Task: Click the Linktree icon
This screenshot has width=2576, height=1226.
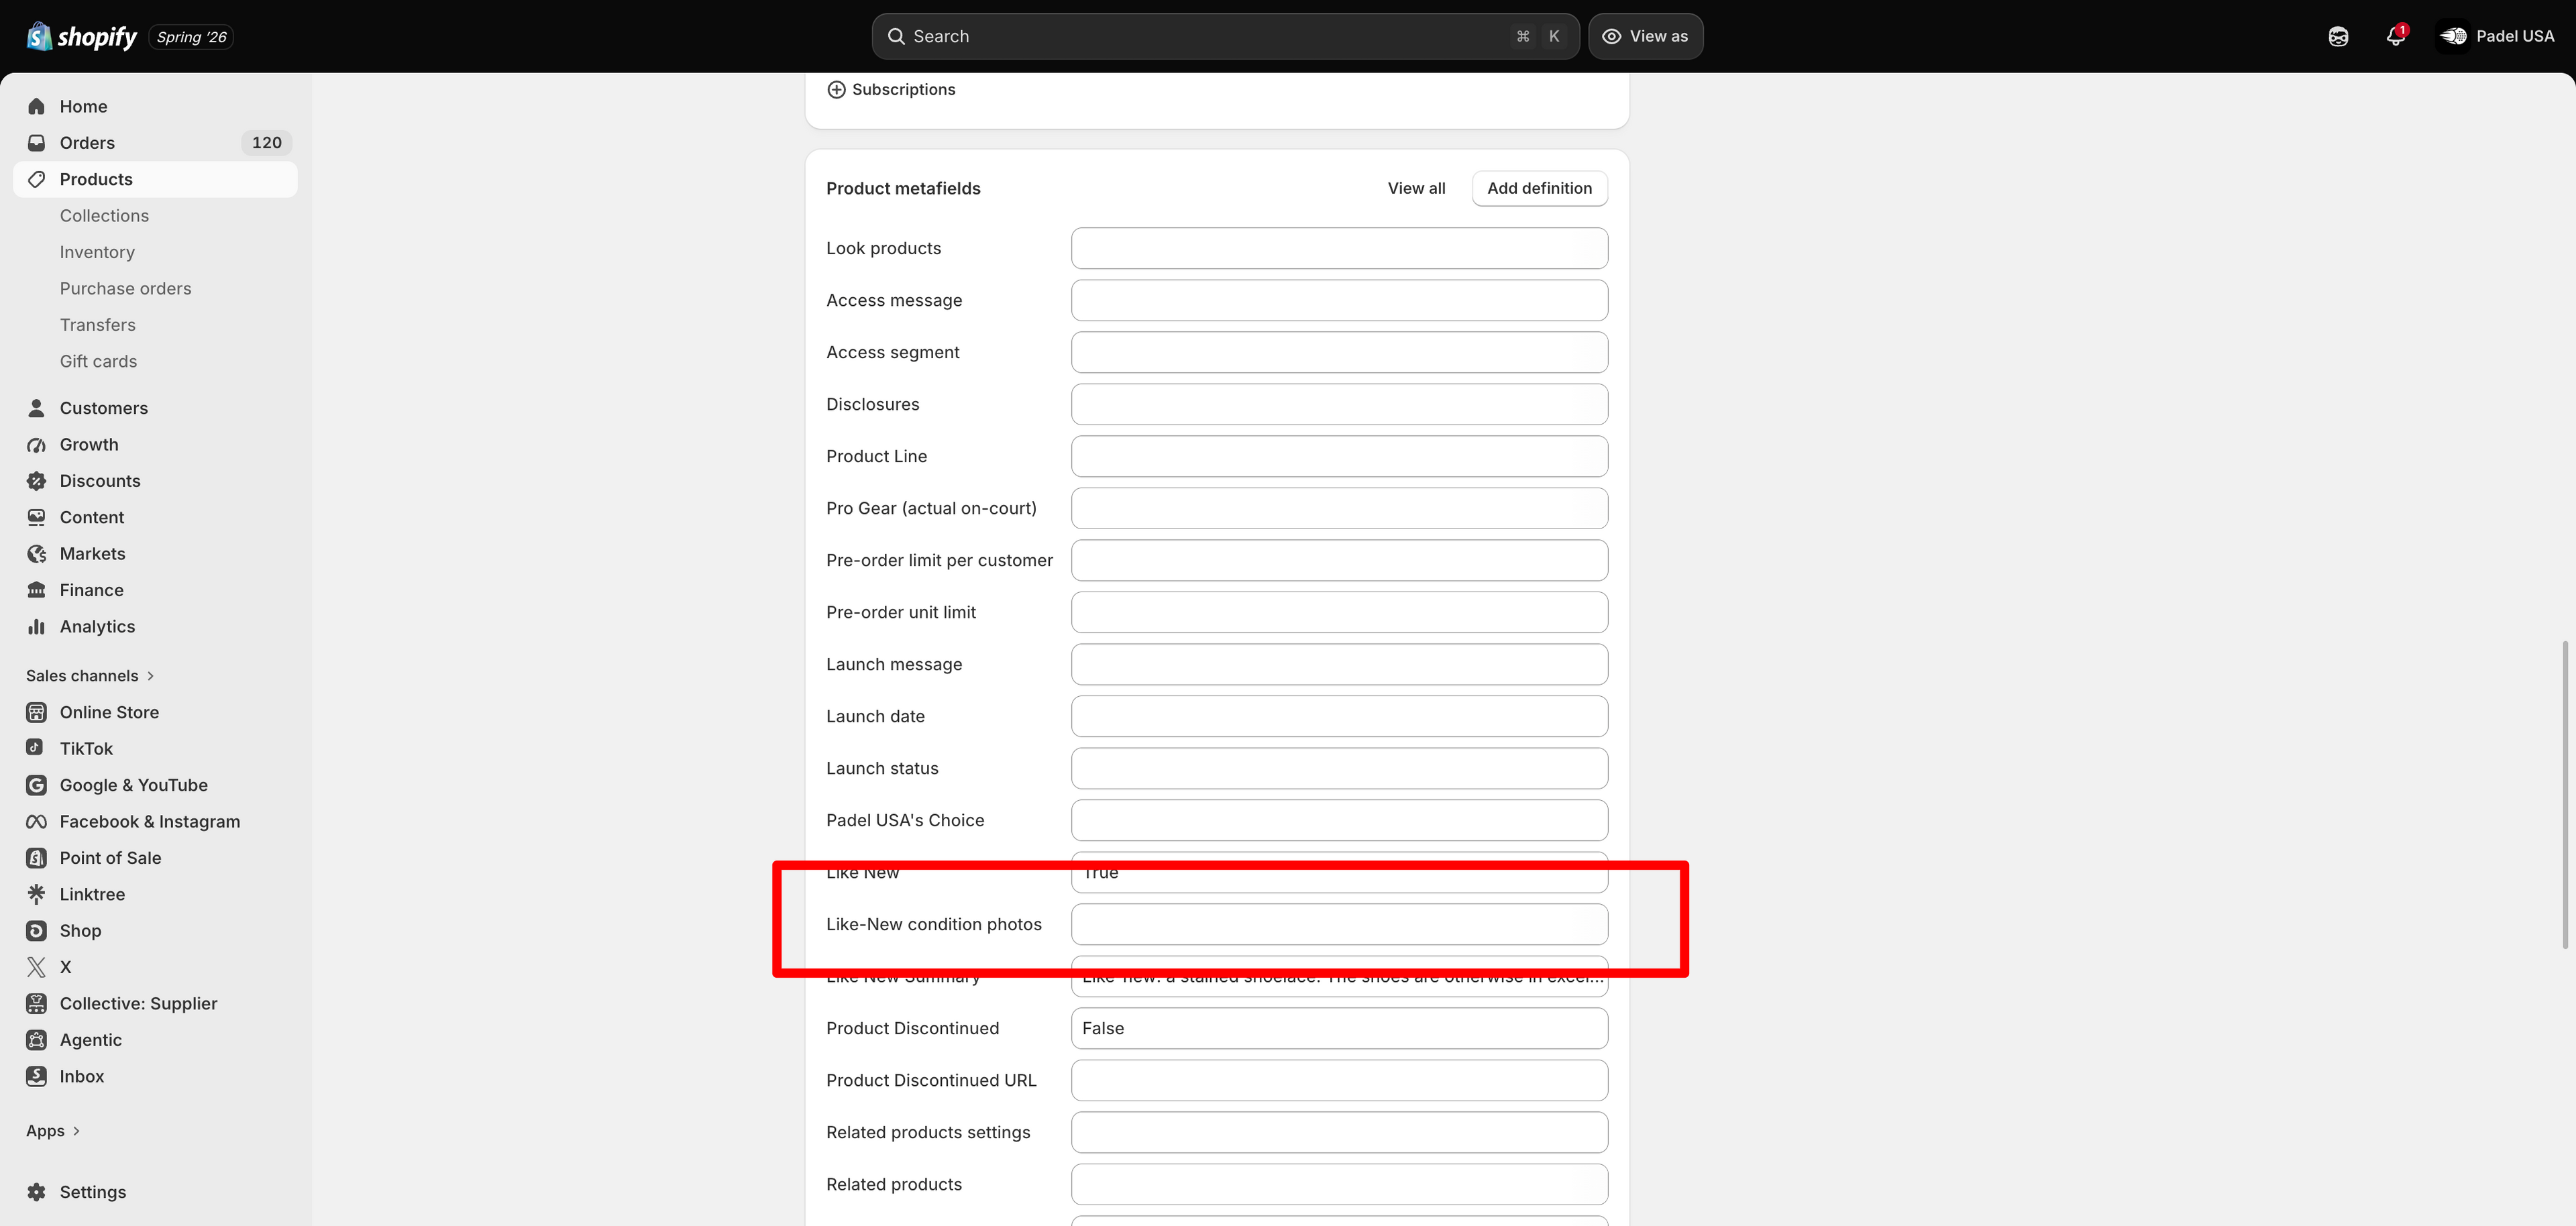Action: pos(37,894)
